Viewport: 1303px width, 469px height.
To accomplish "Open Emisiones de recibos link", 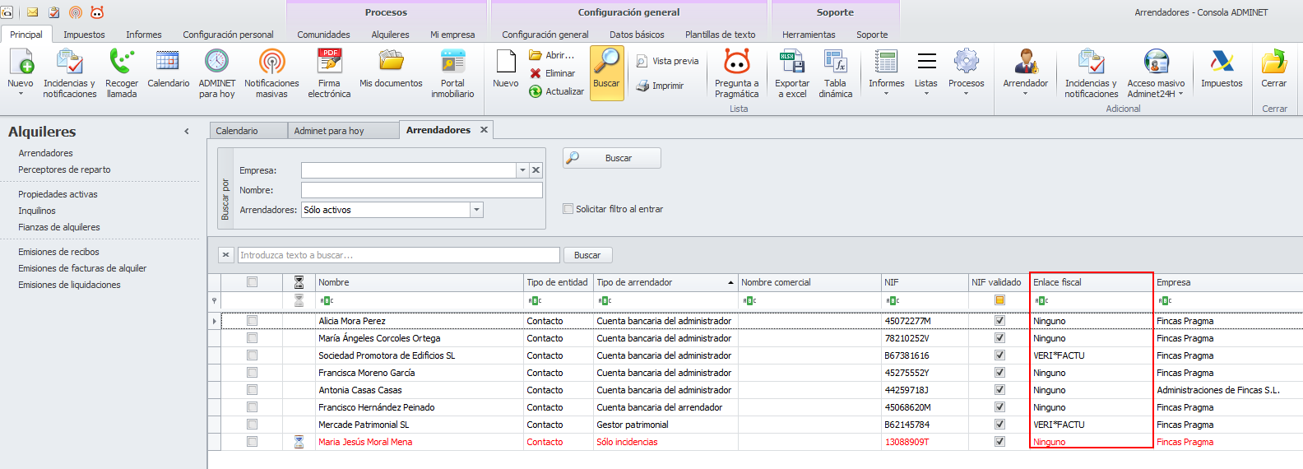I will click(58, 252).
